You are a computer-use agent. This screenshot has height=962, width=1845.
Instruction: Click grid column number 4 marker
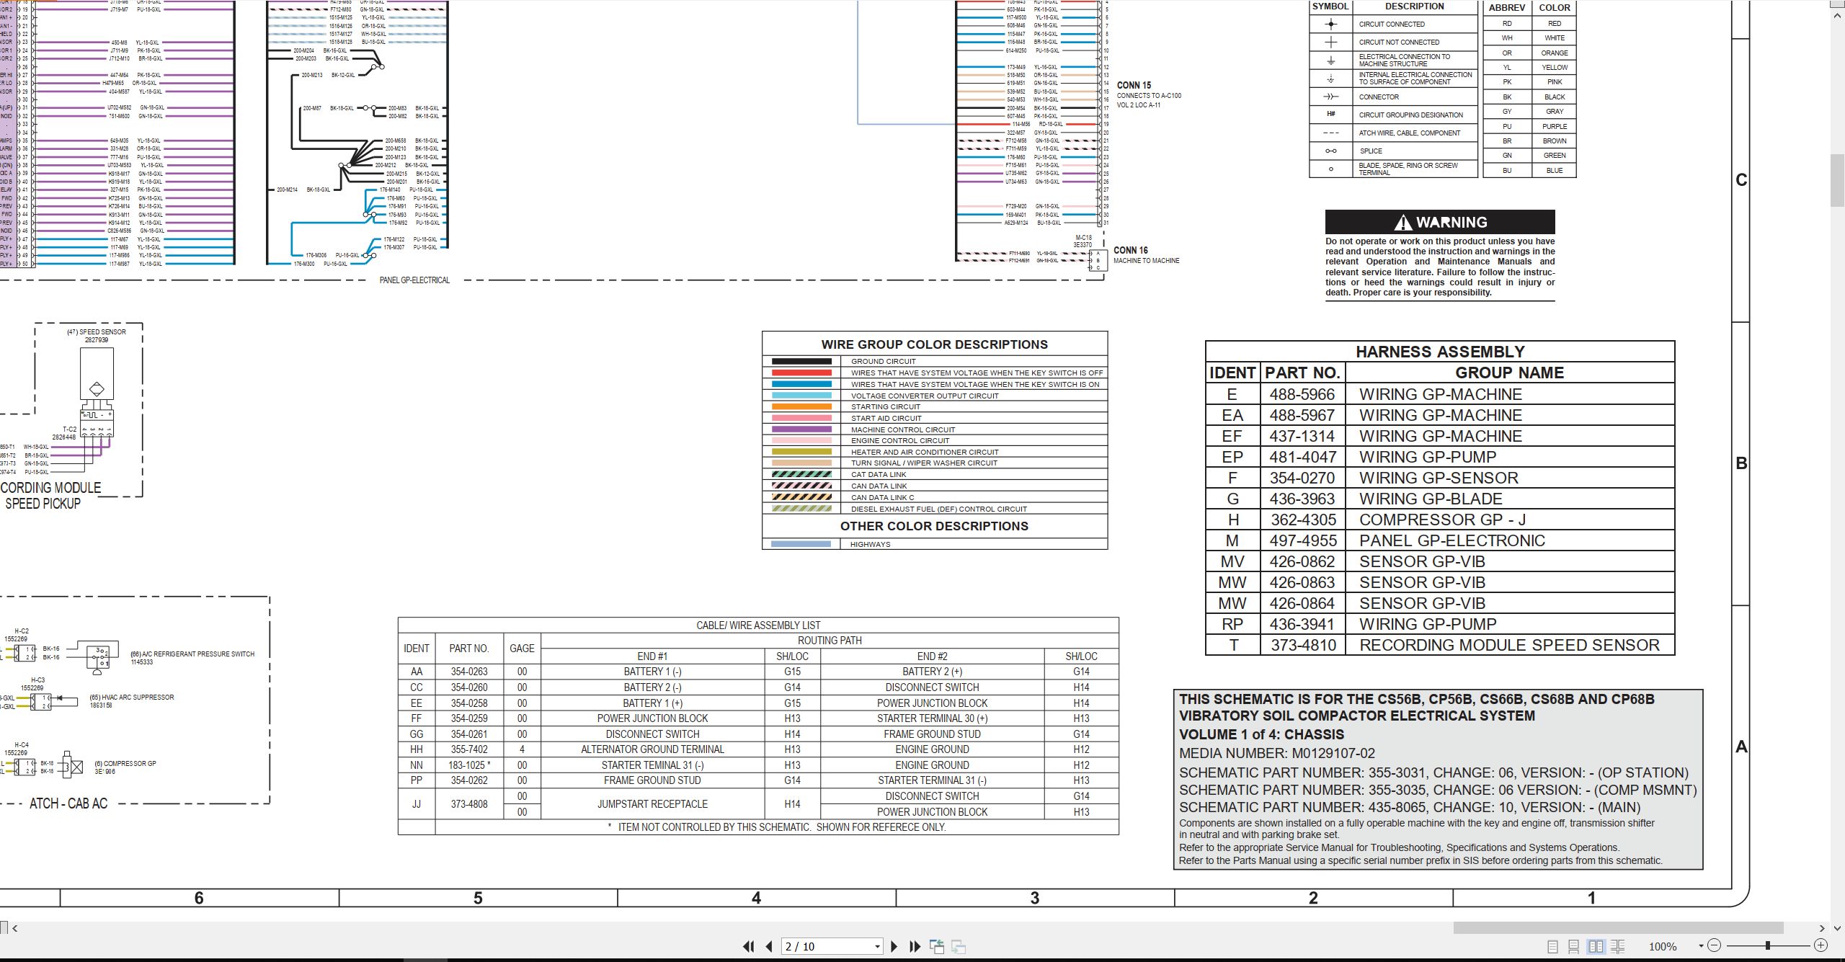[x=756, y=898]
